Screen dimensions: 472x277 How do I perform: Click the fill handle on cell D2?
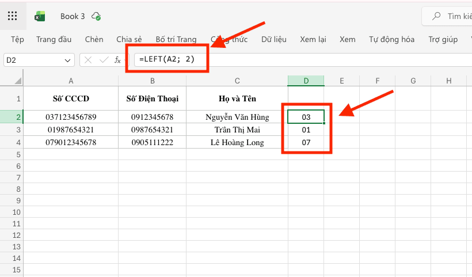point(324,123)
